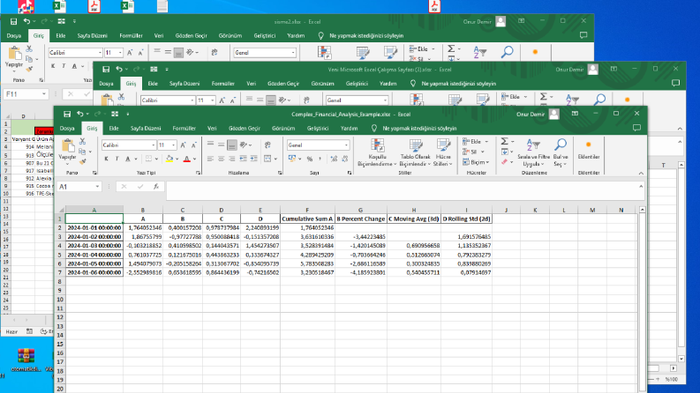This screenshot has height=393, width=700.
Task: Increase indent in Hizalama group
Action: click(253, 159)
